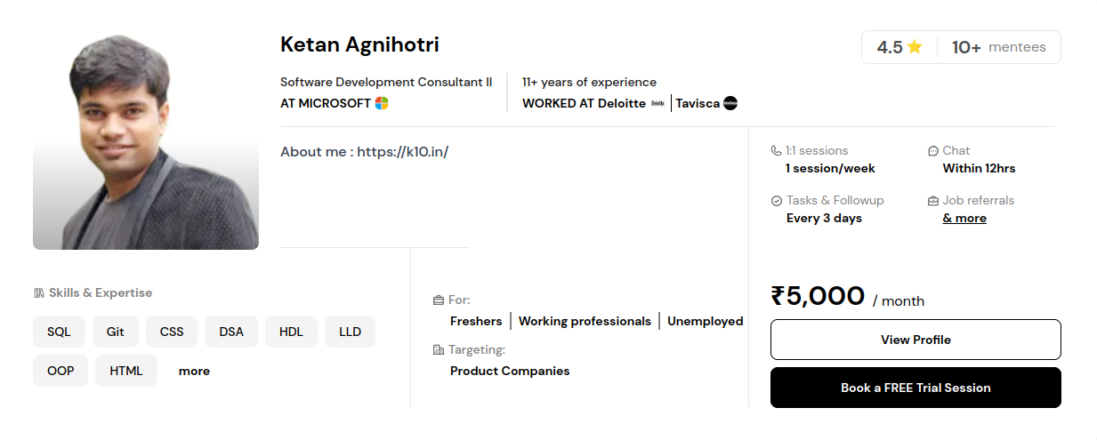
Task: Select the SQL skill tag
Action: click(59, 332)
